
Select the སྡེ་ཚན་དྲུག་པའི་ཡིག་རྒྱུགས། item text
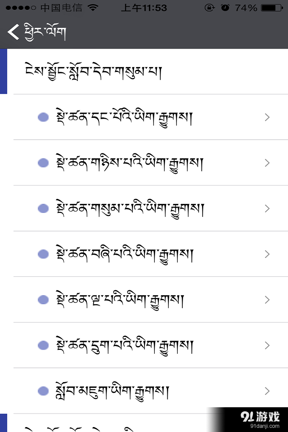coord(124,346)
